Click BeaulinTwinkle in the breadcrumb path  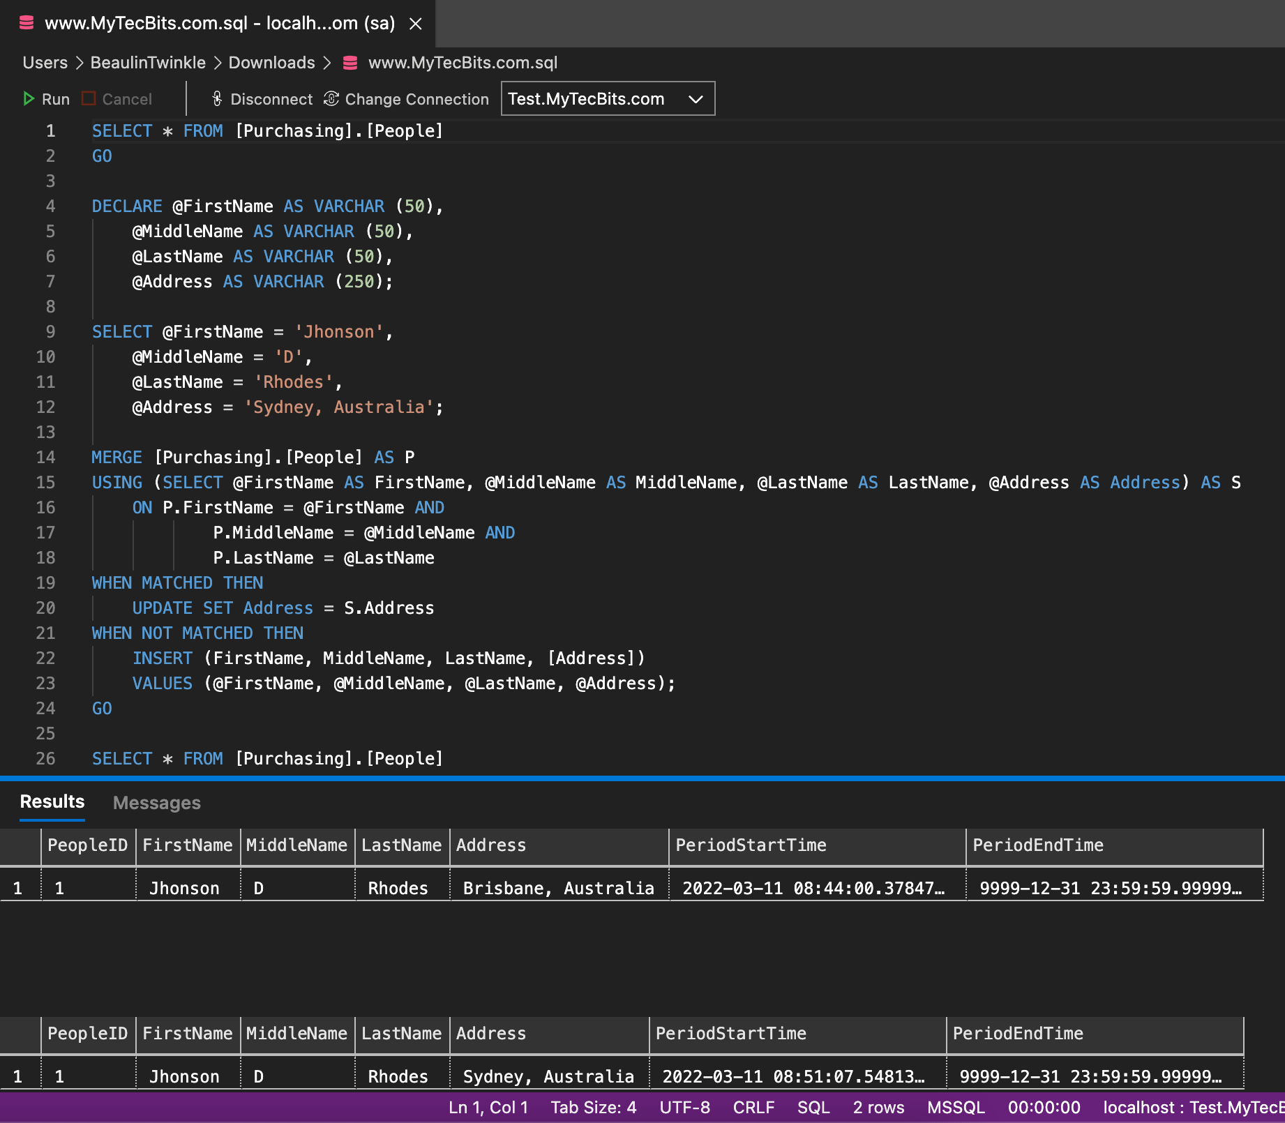[x=148, y=63]
